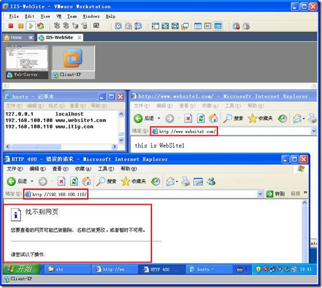The image size is (322, 288).
Task: Click Refresh icon in HTTP 400 IE window
Action: [x=74, y=182]
